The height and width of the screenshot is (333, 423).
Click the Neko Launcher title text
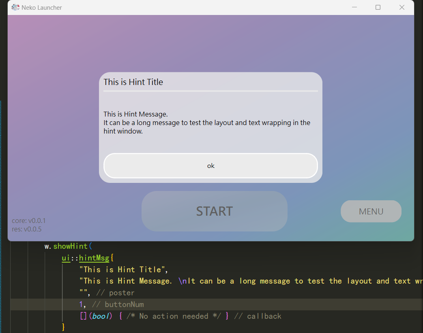(x=41, y=8)
